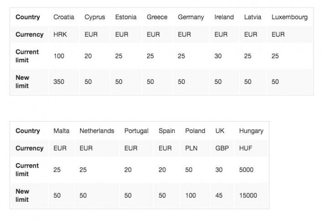Image resolution: width=322 pixels, height=222 pixels.
Task: Select the HRK currency cell
Action: click(x=60, y=35)
